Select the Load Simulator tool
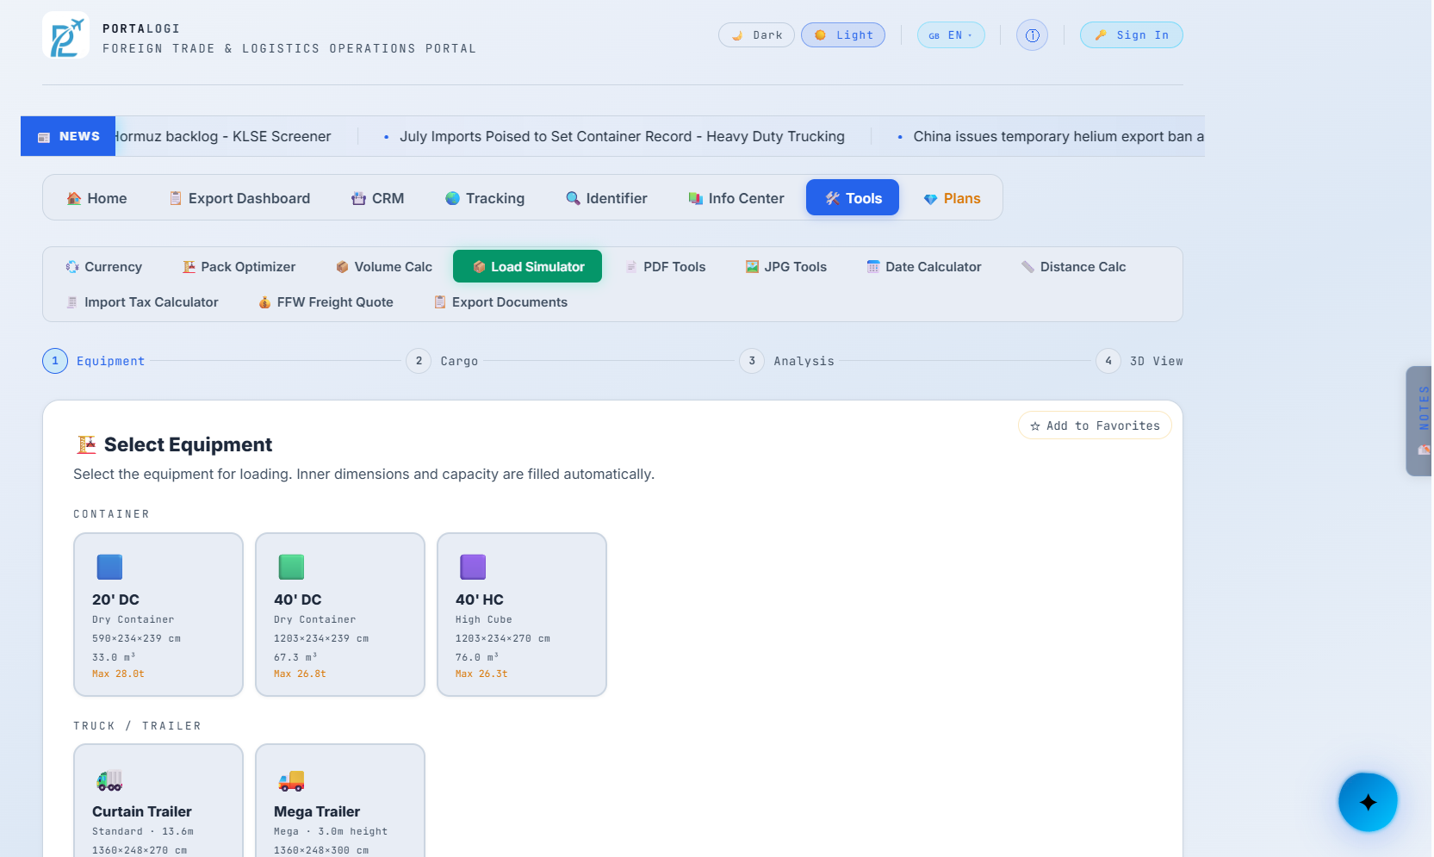Screen dimensions: 1434x857 click(x=528, y=267)
